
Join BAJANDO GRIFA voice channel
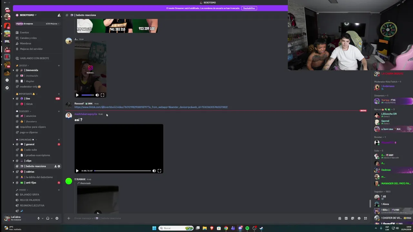(29, 195)
